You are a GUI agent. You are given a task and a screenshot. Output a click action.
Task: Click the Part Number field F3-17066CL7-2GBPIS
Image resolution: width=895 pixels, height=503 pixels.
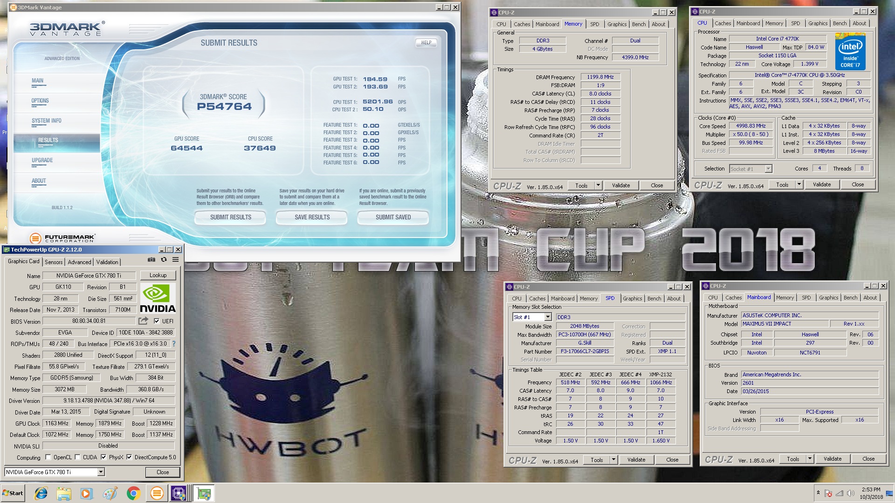click(585, 352)
